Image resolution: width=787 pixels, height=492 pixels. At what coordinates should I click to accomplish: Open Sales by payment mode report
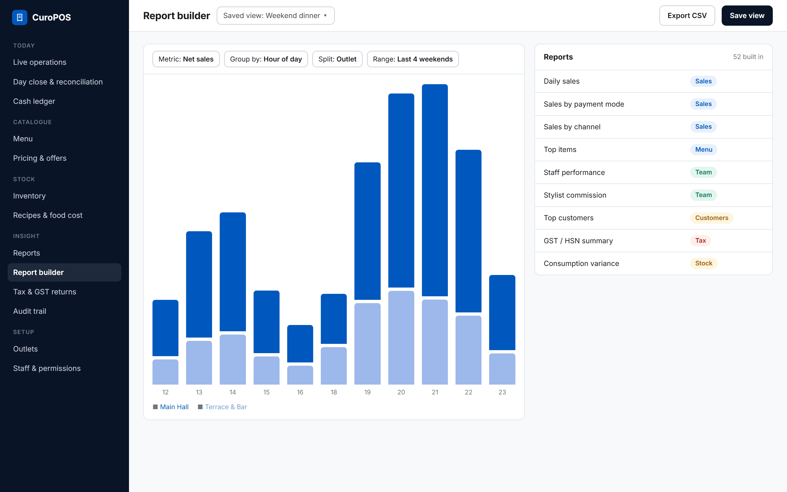coord(653,104)
